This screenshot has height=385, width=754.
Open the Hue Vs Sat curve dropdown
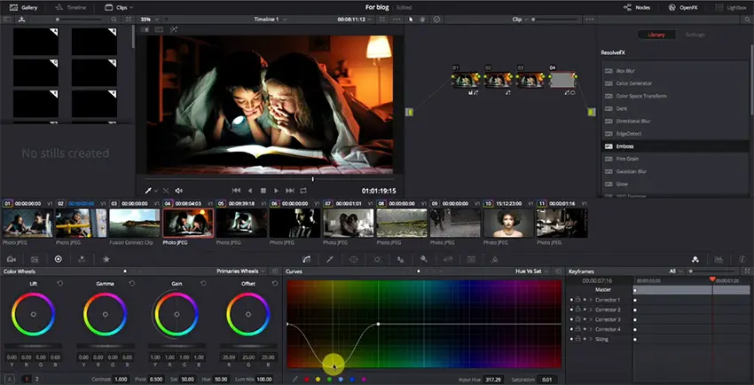(531, 271)
